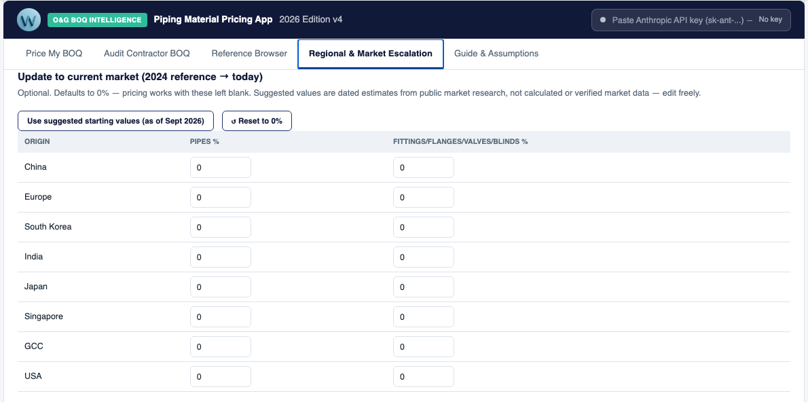
Task: Edit India pipes % field
Action: 221,257
